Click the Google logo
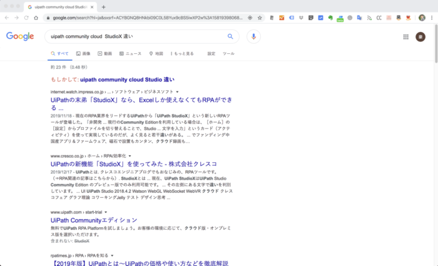The width and height of the screenshot is (438, 266). (x=20, y=36)
